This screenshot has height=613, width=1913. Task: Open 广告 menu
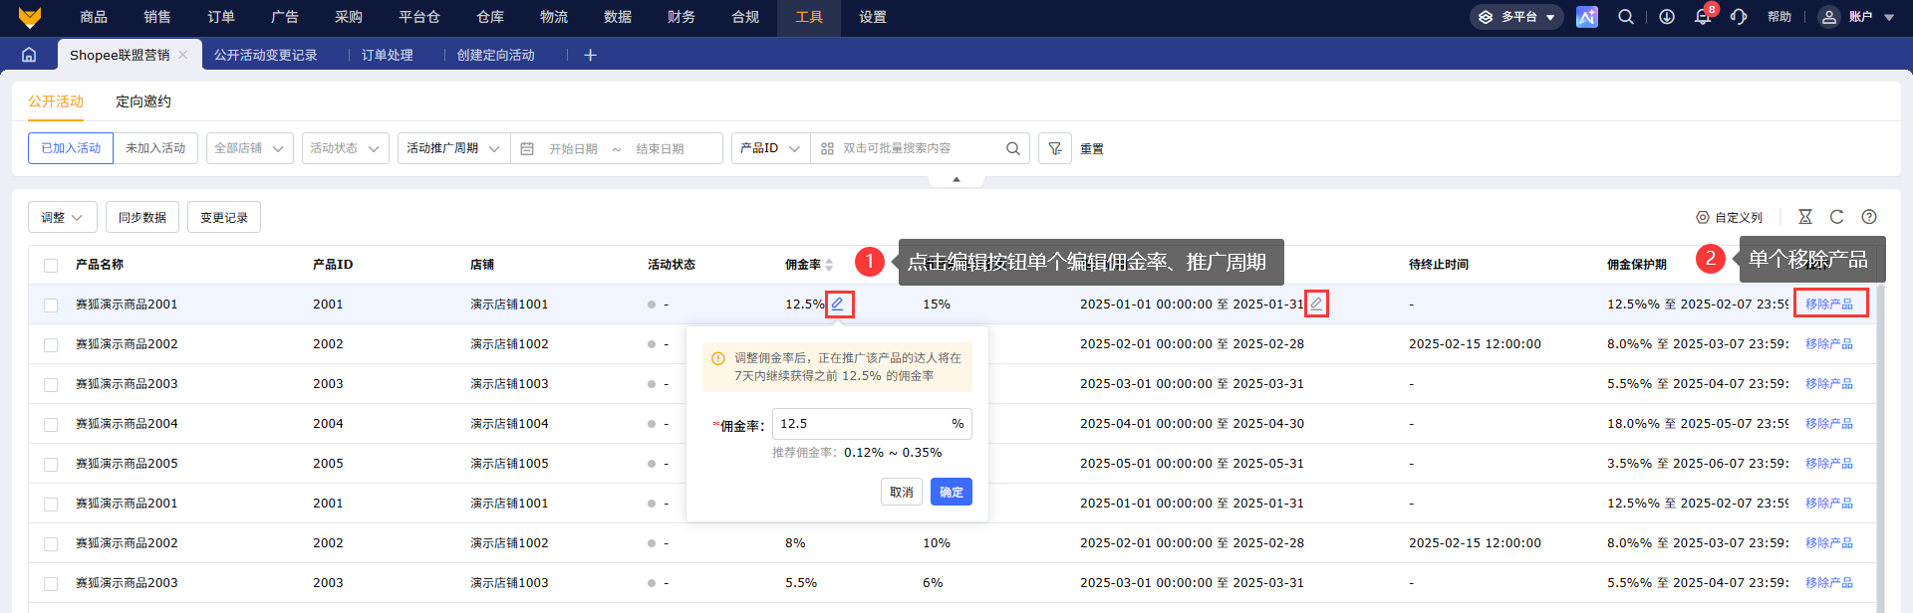(x=285, y=17)
